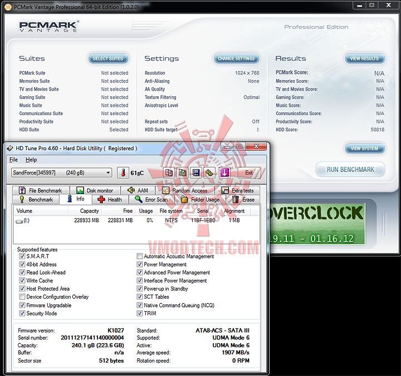Toggle the 48-bit Address checkbox

click(22, 264)
